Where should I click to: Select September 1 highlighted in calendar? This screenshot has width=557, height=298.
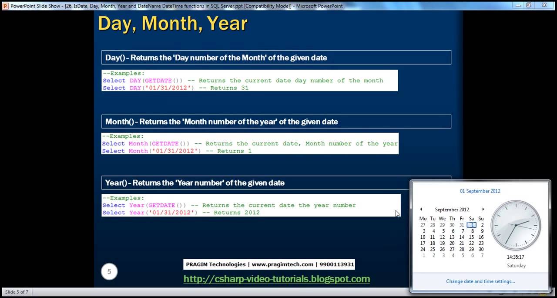click(471, 225)
